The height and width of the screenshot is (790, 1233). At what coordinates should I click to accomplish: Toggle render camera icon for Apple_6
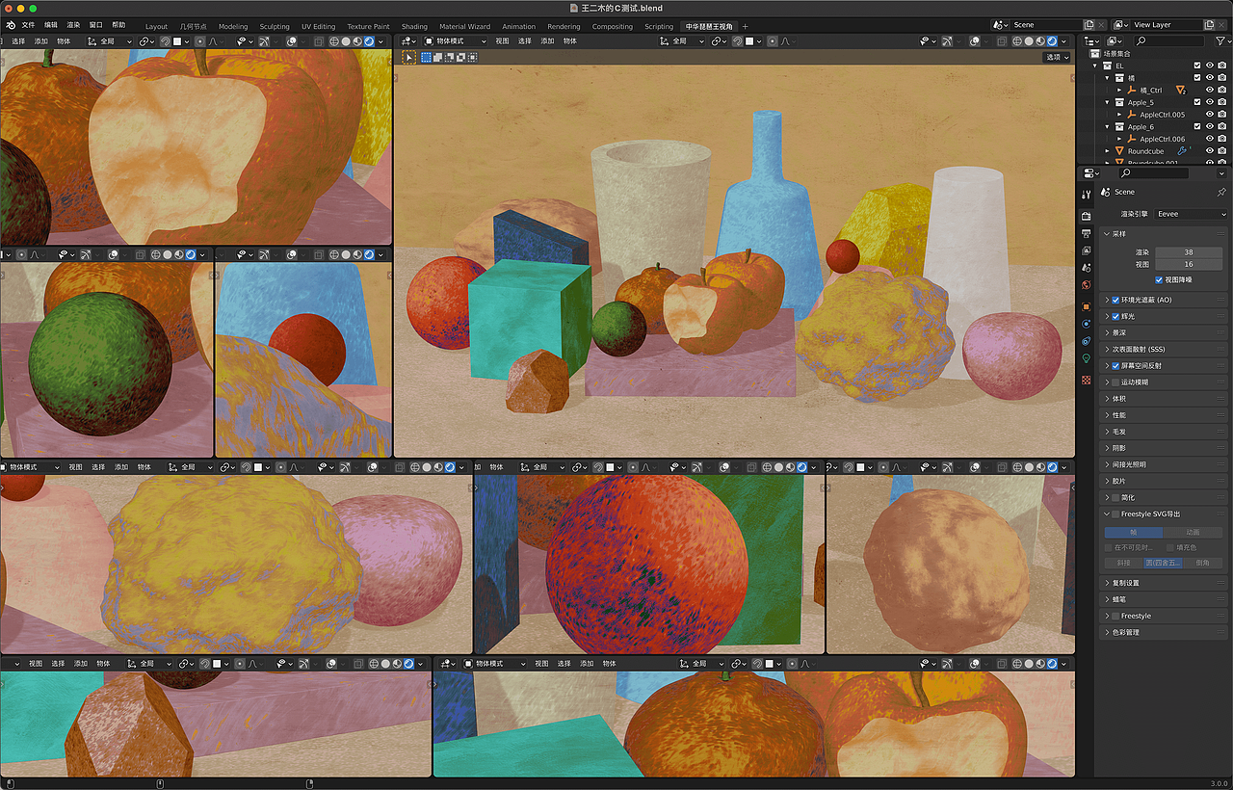click(1221, 126)
